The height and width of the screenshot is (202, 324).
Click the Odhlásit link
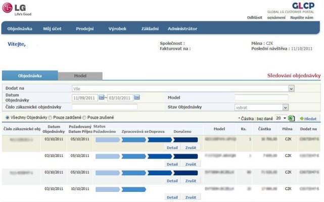pyautogui.click(x=254, y=17)
